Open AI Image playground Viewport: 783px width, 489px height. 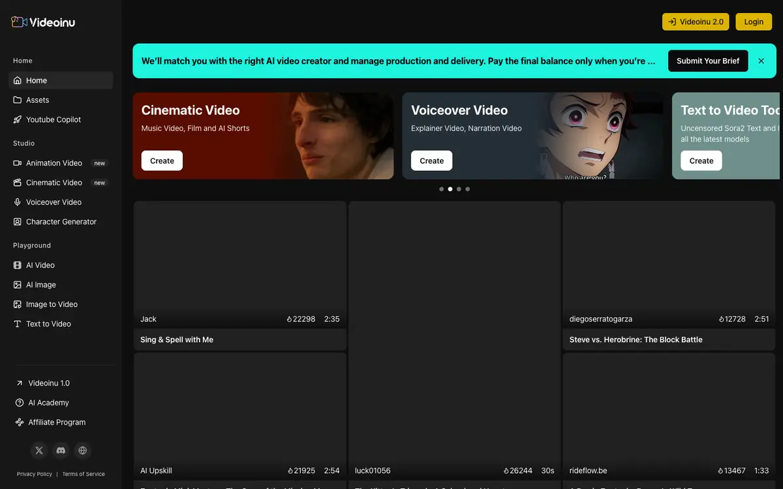point(61,285)
